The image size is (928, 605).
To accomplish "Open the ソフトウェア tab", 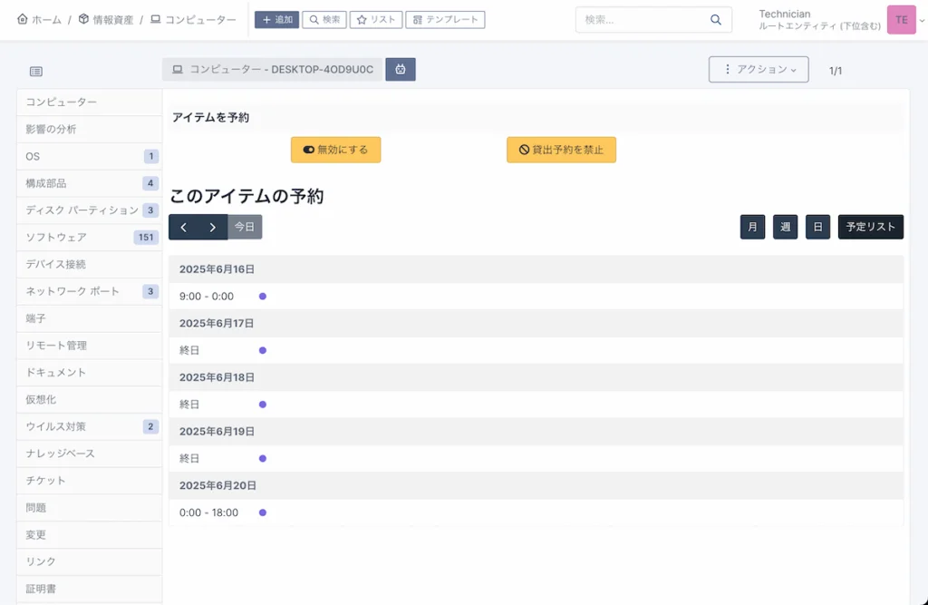I will pos(90,237).
